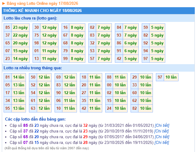Screen dimensions: 196x152
Task: Open Chi tiết link for pair 85
Action: 162,125
